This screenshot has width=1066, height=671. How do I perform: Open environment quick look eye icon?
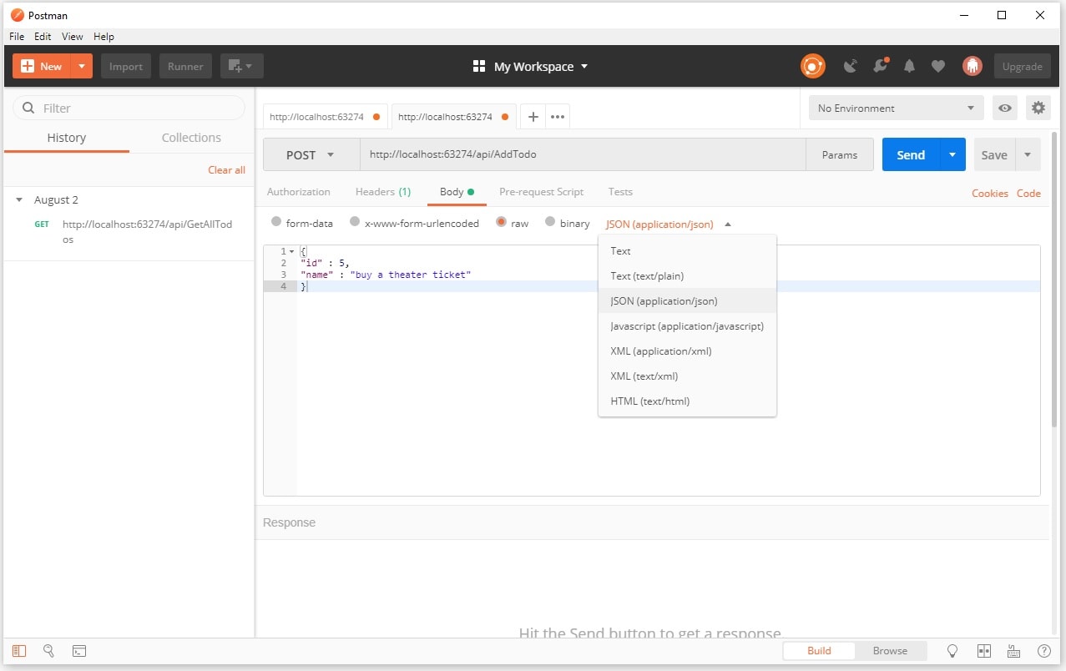(x=1005, y=108)
